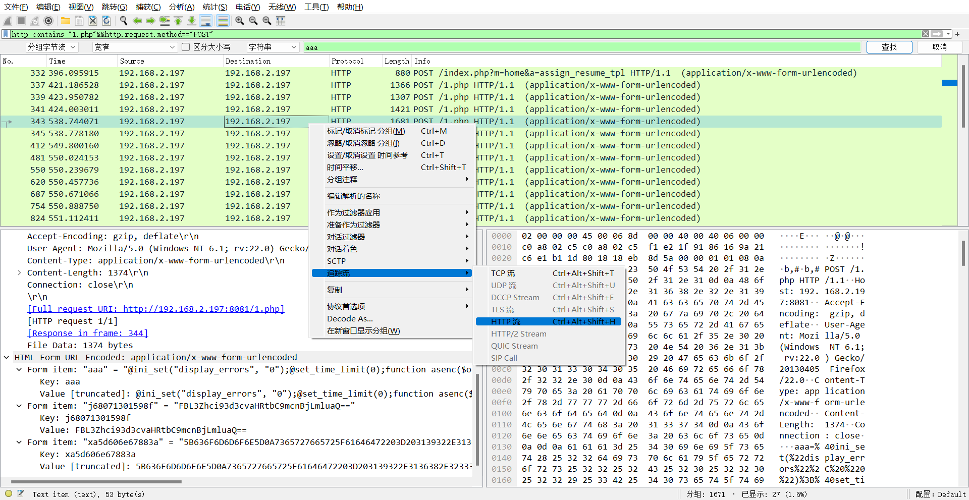Click the display filter bookmark icon

coord(6,34)
